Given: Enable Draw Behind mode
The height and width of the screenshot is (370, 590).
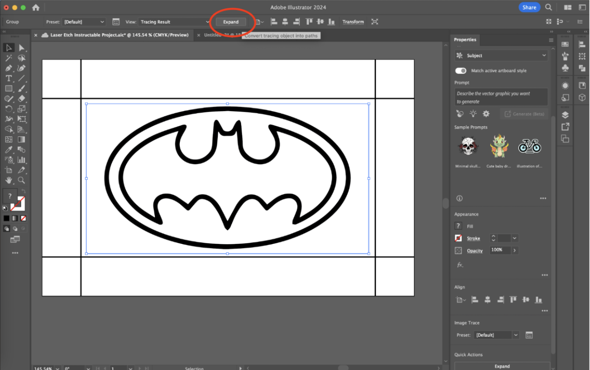Looking at the screenshot, I should pos(15,229).
